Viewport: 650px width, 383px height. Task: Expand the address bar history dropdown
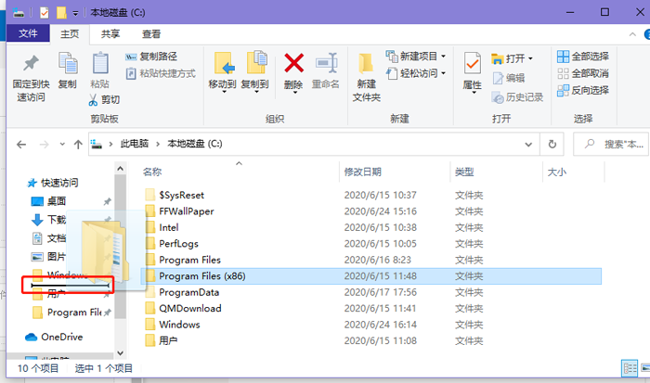pos(528,145)
